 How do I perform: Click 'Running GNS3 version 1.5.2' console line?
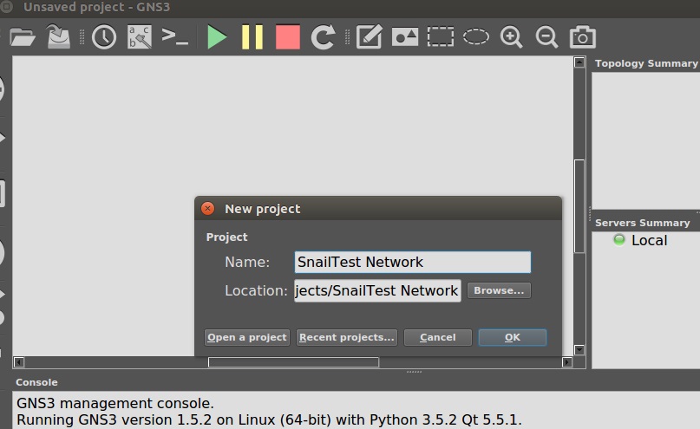(x=269, y=419)
